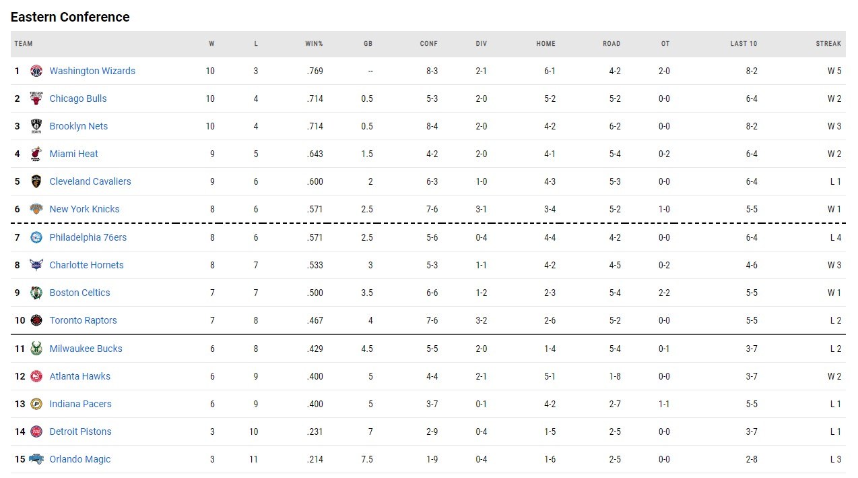Click the Brooklyn Nets logo icon
The image size is (858, 478).
[x=36, y=126]
